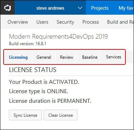Go to the Overview settings page
Image resolution: width=134 pixels, height=130 pixels.
pyautogui.click(x=18, y=22)
